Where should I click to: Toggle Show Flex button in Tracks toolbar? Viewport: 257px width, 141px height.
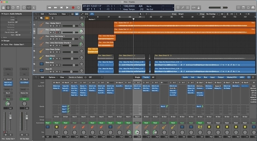point(86,14)
